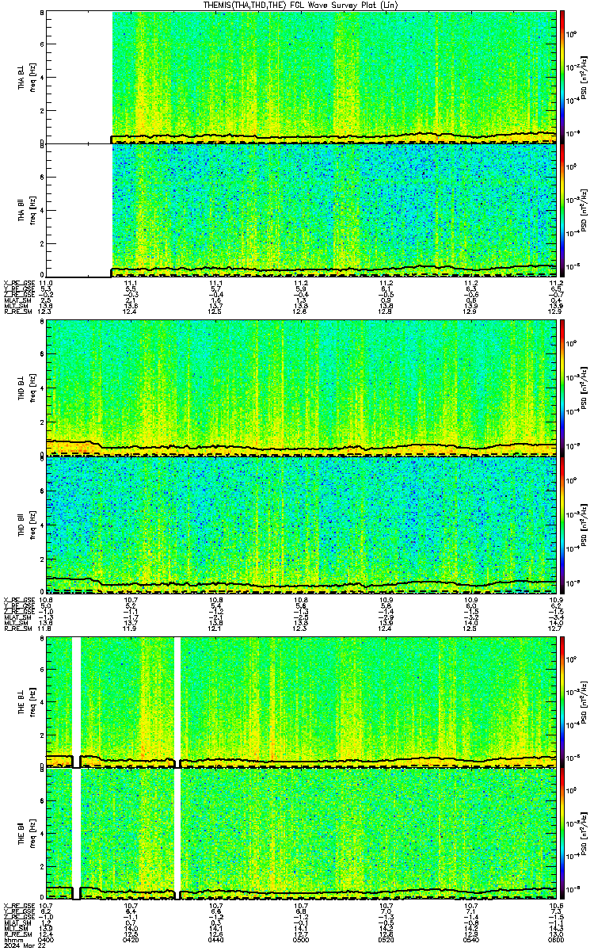The width and height of the screenshot is (594, 951).
Task: Click PSD unit label beside THD B-perpendicular color bar
Action: coord(584,388)
